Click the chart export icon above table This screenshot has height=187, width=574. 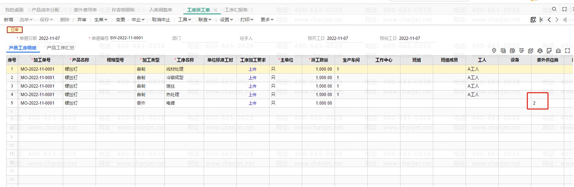549,50
